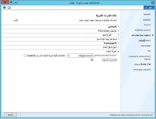Collapse the sales tax section triangle
This screenshot has width=156, height=119.
(x=118, y=51)
